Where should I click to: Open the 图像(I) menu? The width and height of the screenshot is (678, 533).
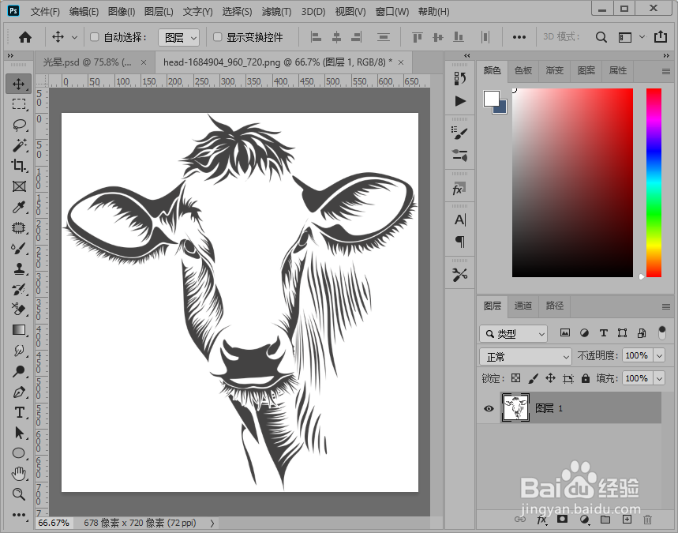coord(122,12)
